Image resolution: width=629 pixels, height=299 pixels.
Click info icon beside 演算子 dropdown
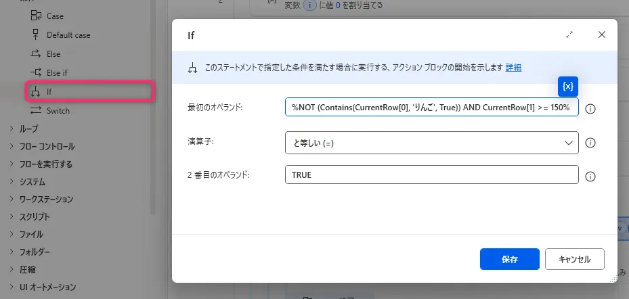click(x=590, y=143)
